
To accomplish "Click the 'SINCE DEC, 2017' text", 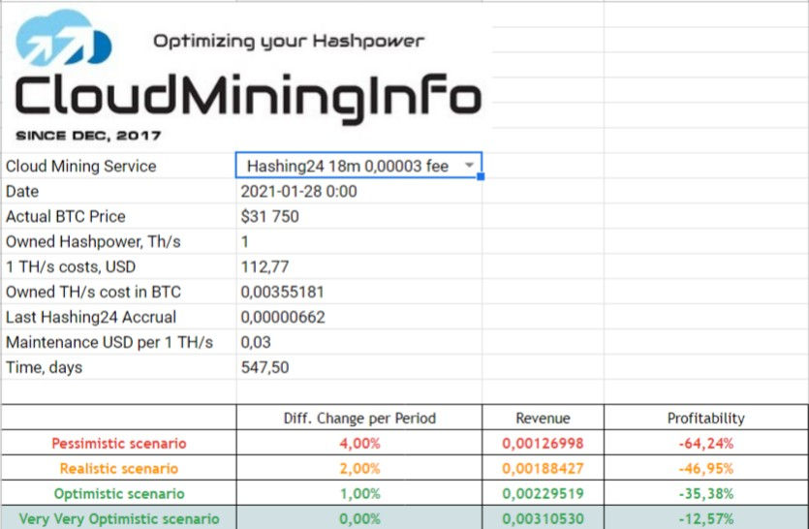I will [x=88, y=136].
